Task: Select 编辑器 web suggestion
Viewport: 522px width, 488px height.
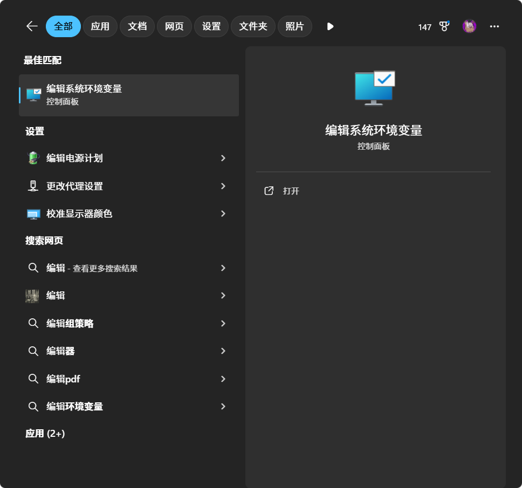Action: (129, 351)
